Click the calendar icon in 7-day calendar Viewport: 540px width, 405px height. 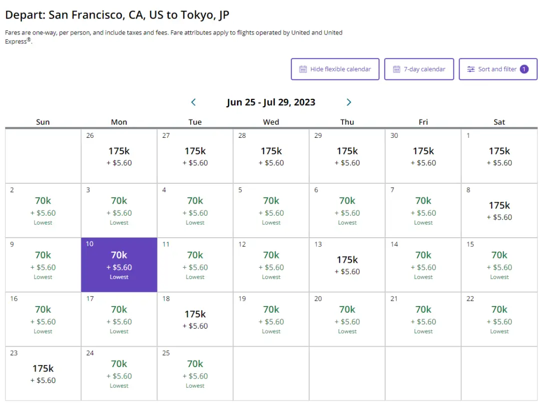[396, 69]
